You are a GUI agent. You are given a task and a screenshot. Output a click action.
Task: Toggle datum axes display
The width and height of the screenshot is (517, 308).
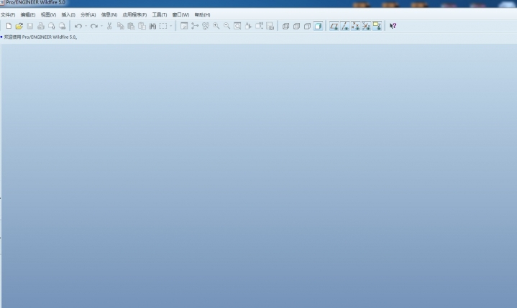tap(344, 26)
